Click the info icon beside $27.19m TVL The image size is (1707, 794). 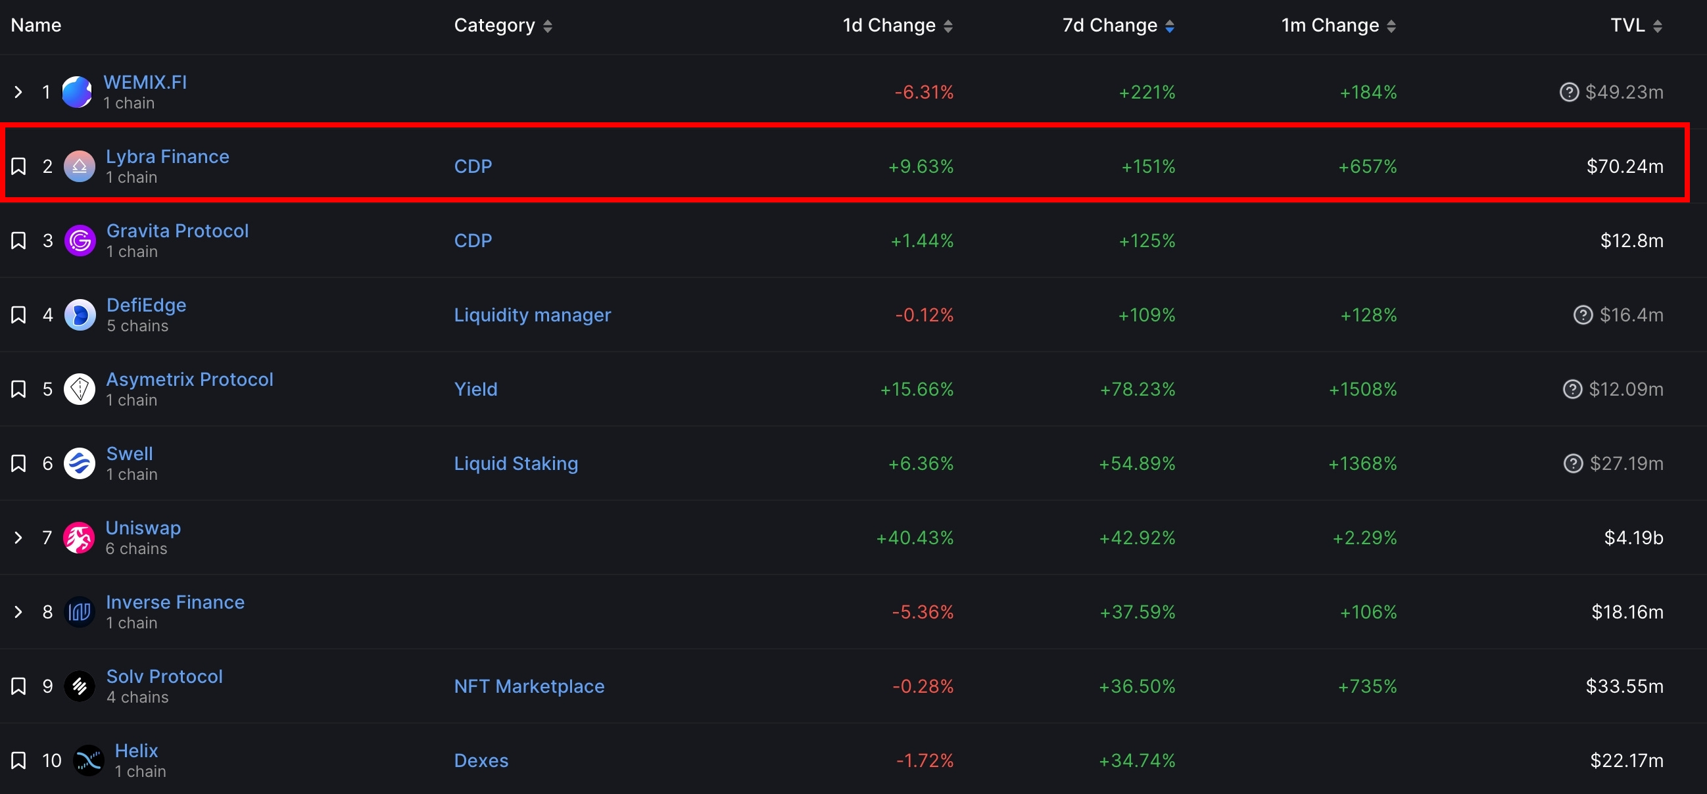click(x=1572, y=463)
